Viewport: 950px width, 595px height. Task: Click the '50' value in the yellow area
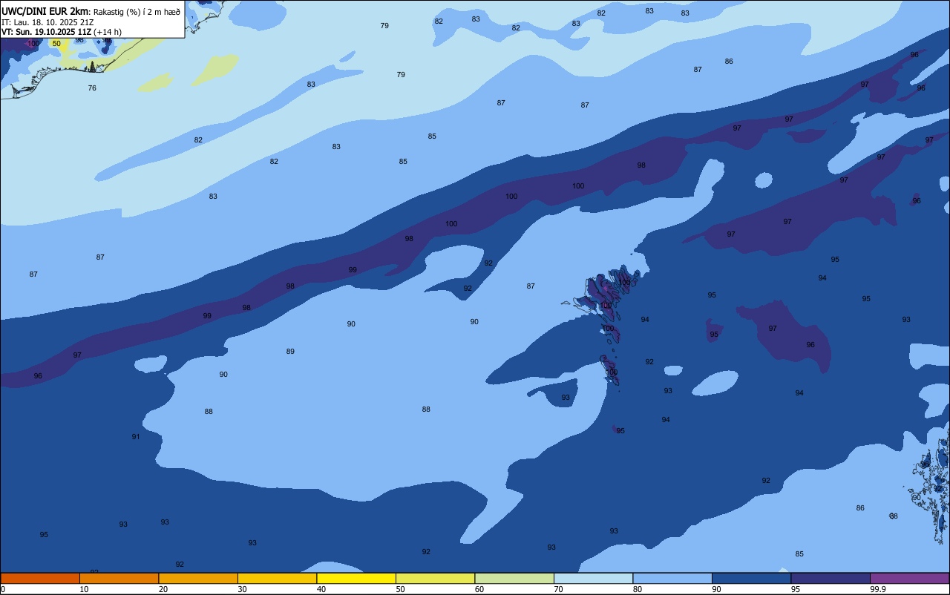click(56, 44)
